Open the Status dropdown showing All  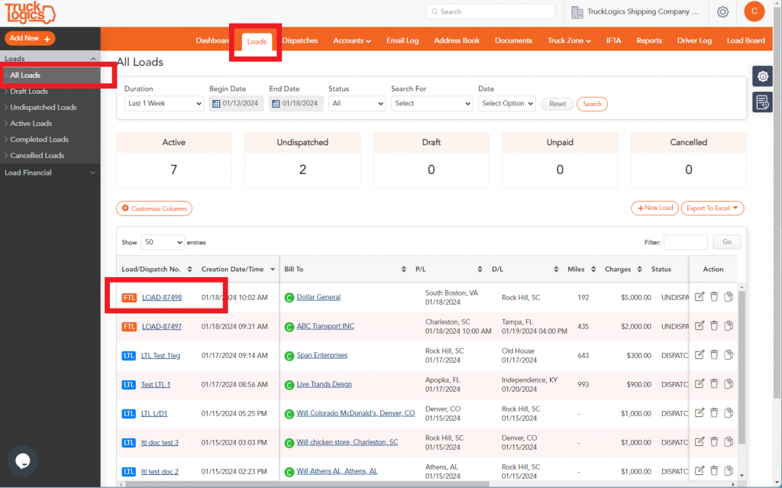point(357,103)
